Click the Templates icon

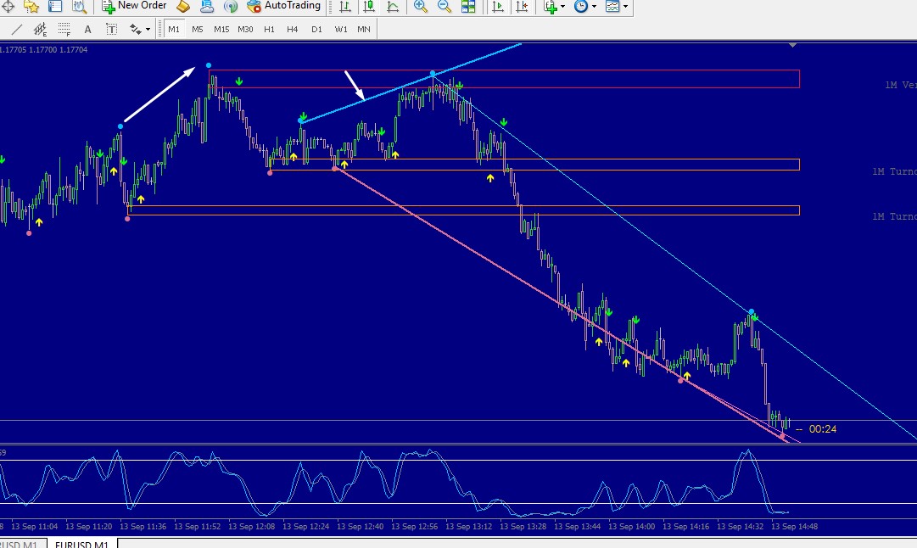pyautogui.click(x=612, y=7)
